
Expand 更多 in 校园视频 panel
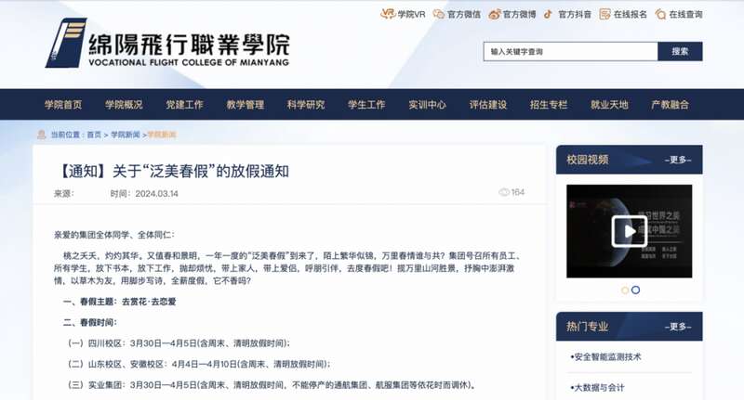(x=678, y=160)
